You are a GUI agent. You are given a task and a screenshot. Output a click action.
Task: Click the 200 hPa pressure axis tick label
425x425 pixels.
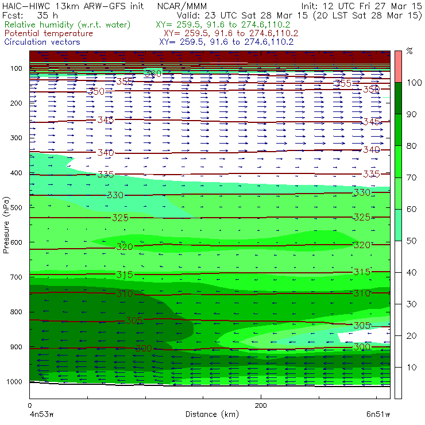[16, 103]
